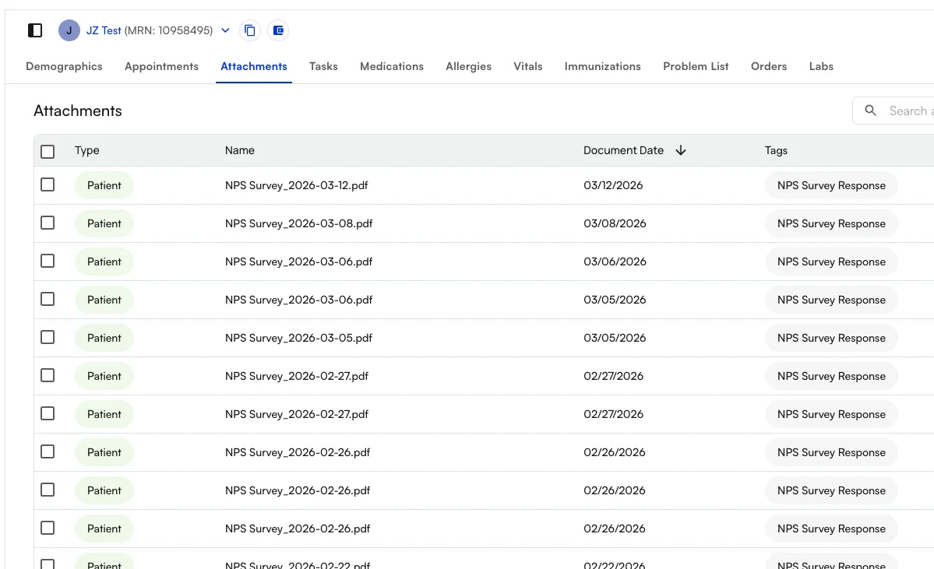Screen dimensions: 934x569
Task: Open JZ Test patient name link
Action: (x=104, y=30)
